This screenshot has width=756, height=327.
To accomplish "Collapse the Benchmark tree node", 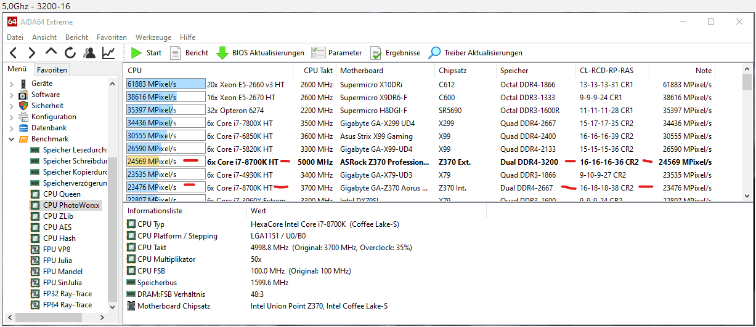I will (x=11, y=139).
